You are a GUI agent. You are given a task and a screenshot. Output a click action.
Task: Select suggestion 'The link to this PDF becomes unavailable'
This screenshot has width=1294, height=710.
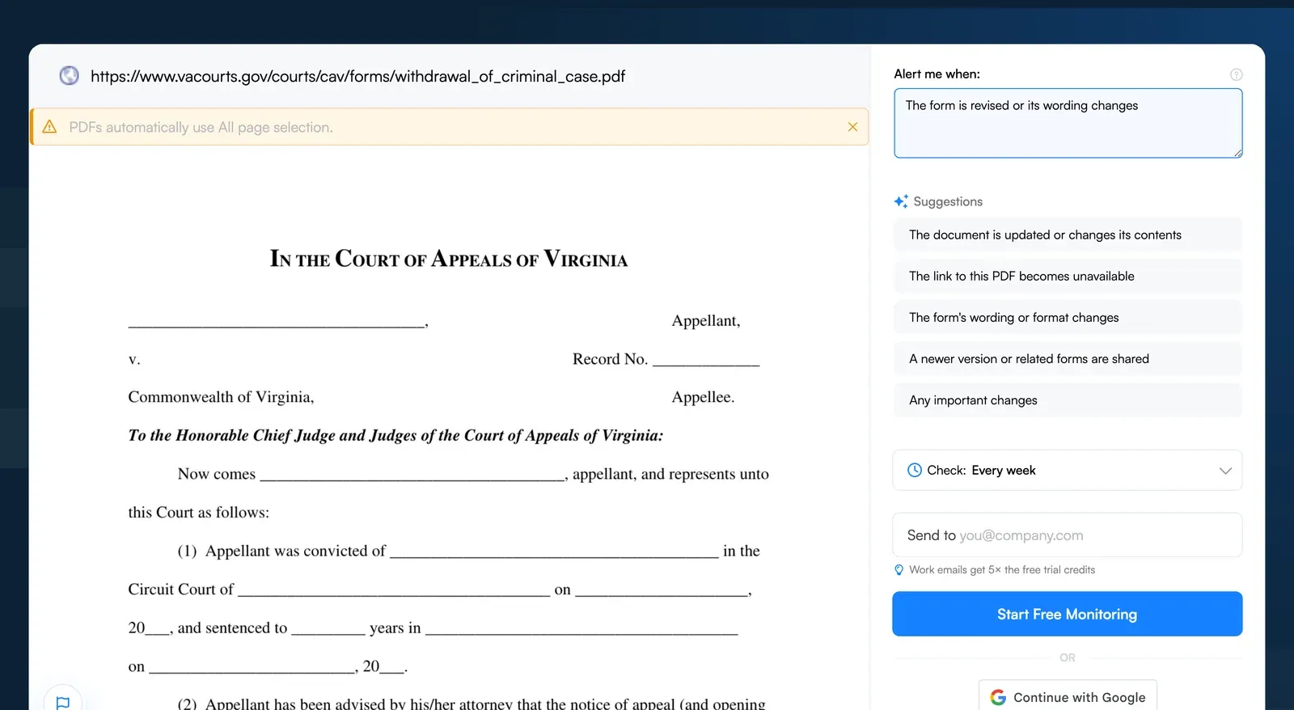click(x=1068, y=276)
